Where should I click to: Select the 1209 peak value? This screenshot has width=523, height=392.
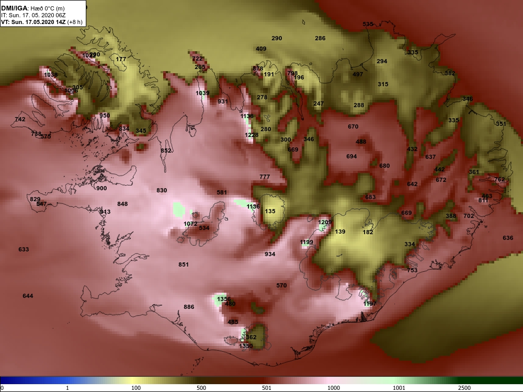tap(325, 222)
